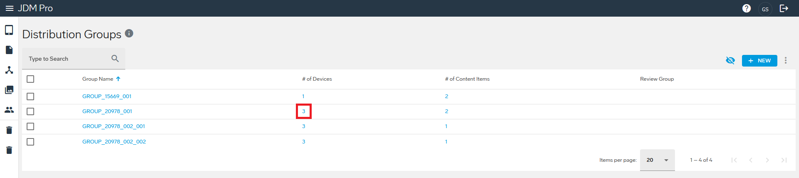
Task: Open content items count for GROUP_20978_002_002
Action: coord(446,142)
